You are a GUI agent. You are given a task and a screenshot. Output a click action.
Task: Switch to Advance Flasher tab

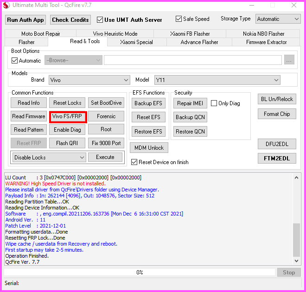[199, 42]
